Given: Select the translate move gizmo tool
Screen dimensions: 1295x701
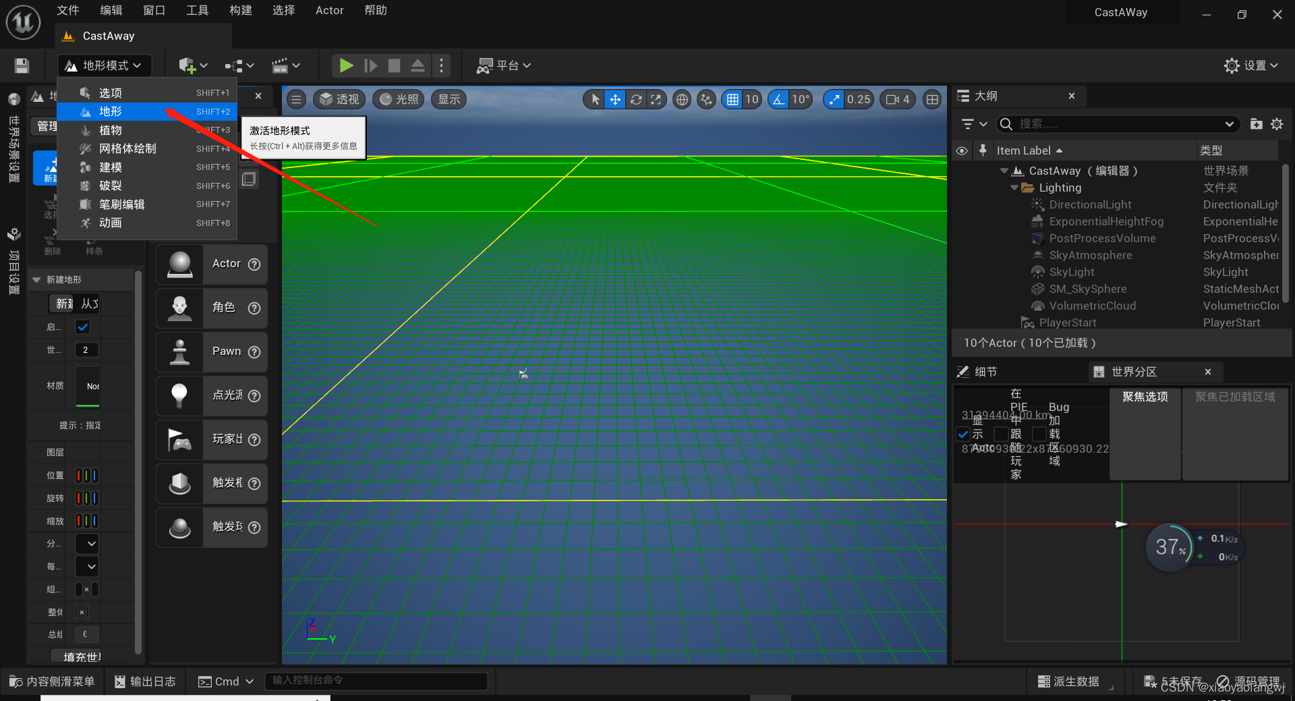Looking at the screenshot, I should pyautogui.click(x=615, y=99).
